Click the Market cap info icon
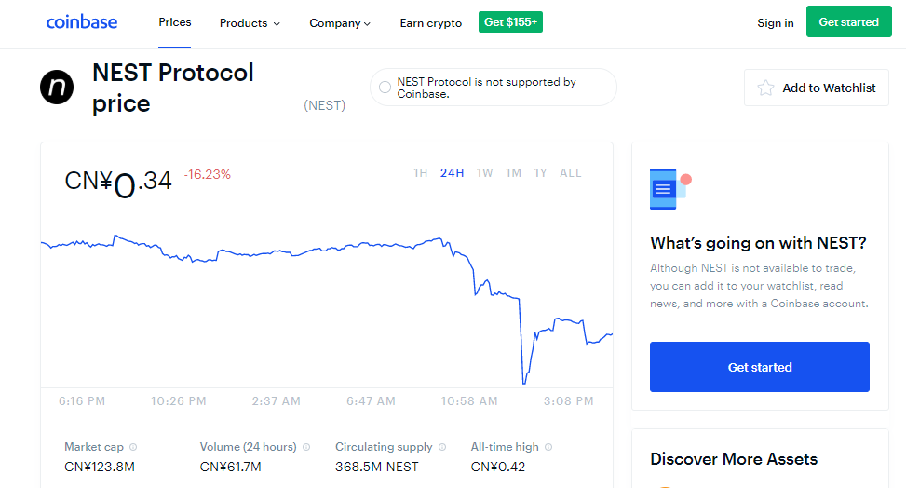Screen dimensions: 906x488 (133, 447)
